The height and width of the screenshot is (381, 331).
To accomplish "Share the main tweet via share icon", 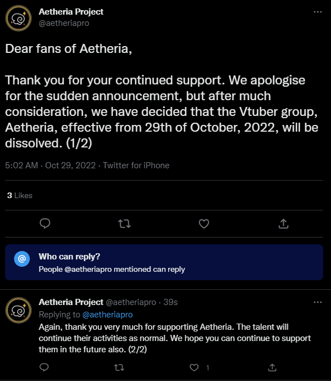I will point(283,223).
